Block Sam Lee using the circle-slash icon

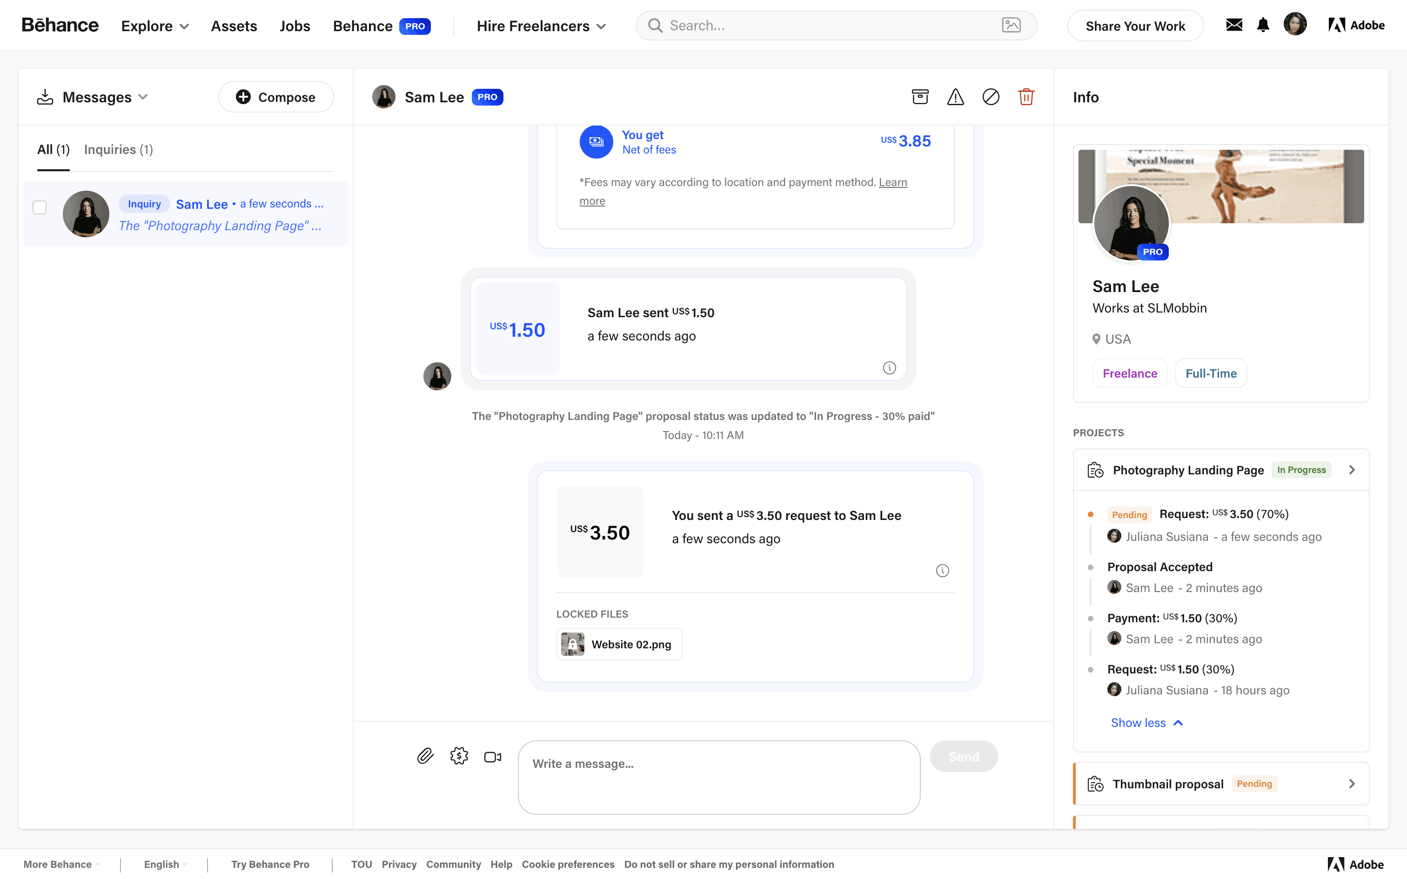(x=991, y=97)
